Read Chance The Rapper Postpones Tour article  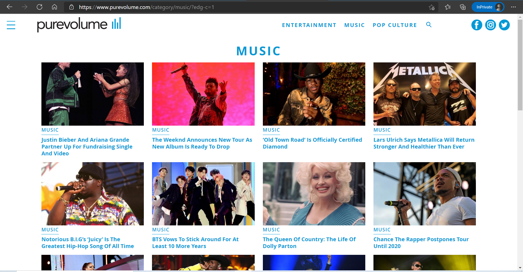pyautogui.click(x=421, y=243)
